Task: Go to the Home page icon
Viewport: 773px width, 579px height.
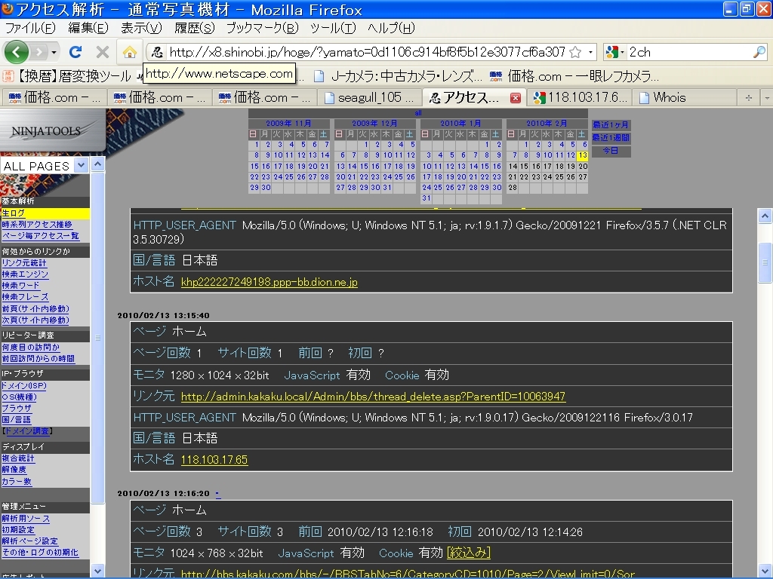Action: (x=130, y=52)
